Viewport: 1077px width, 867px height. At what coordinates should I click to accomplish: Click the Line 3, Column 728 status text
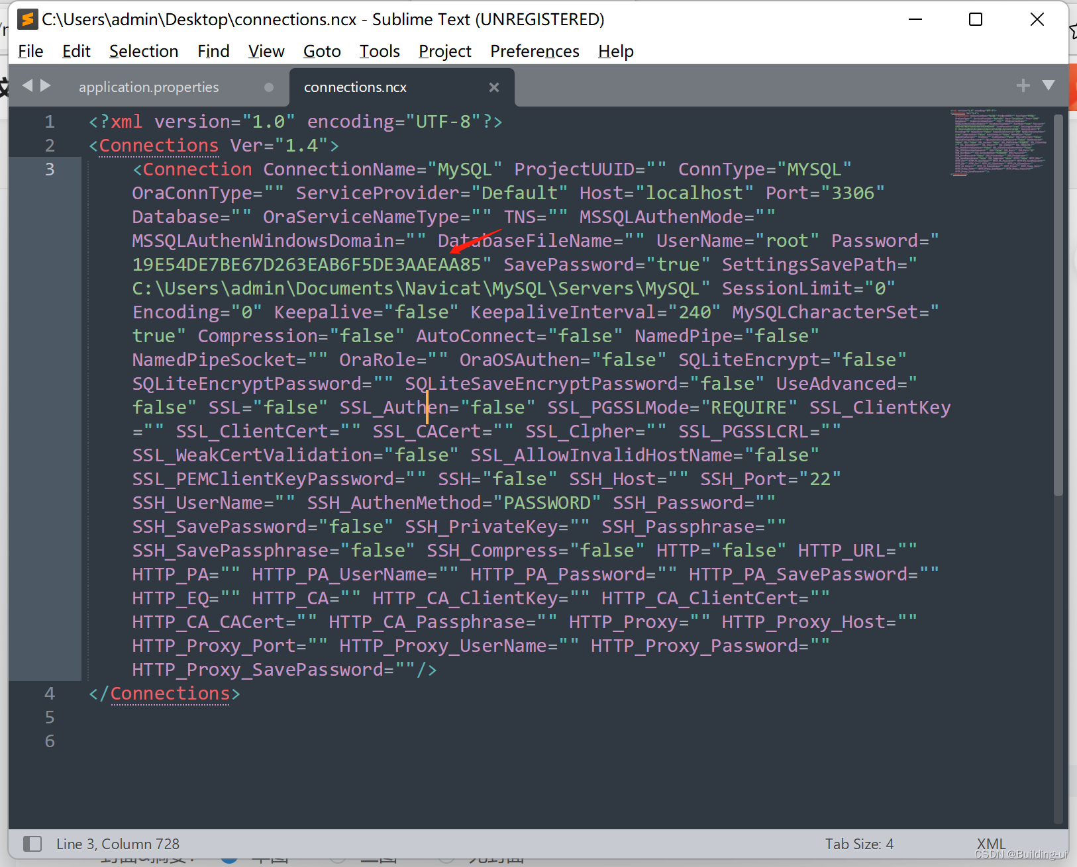(x=118, y=844)
